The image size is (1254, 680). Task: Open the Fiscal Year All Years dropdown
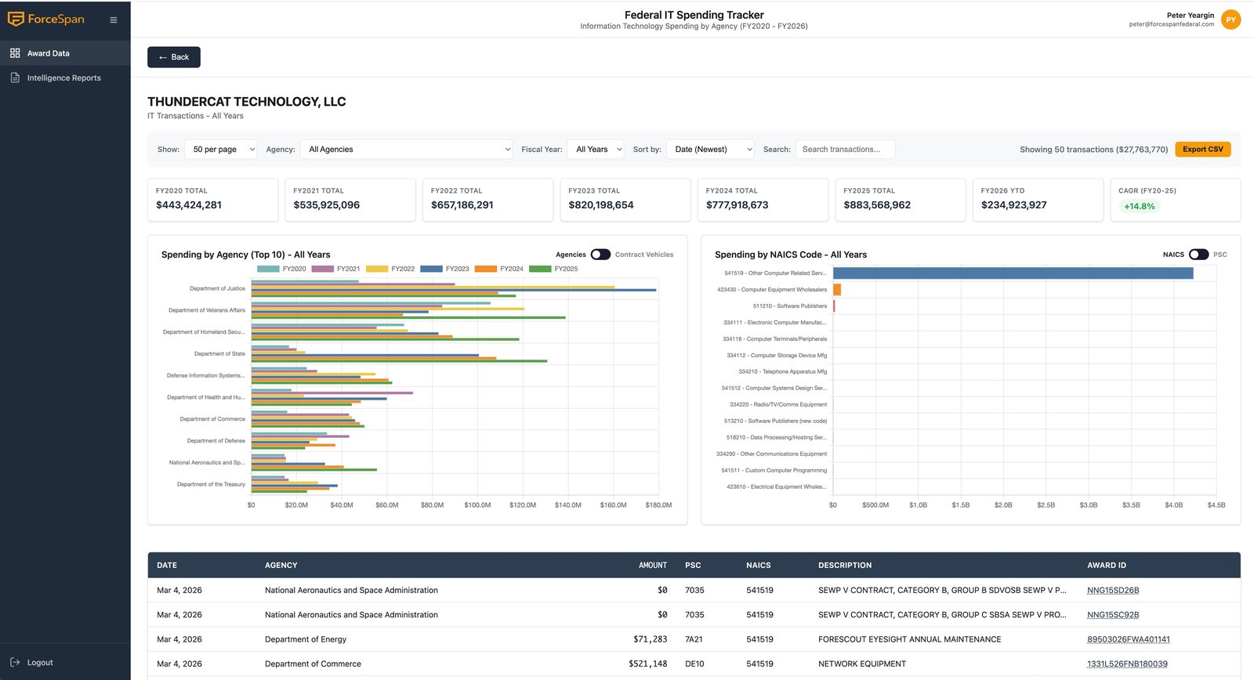(596, 149)
